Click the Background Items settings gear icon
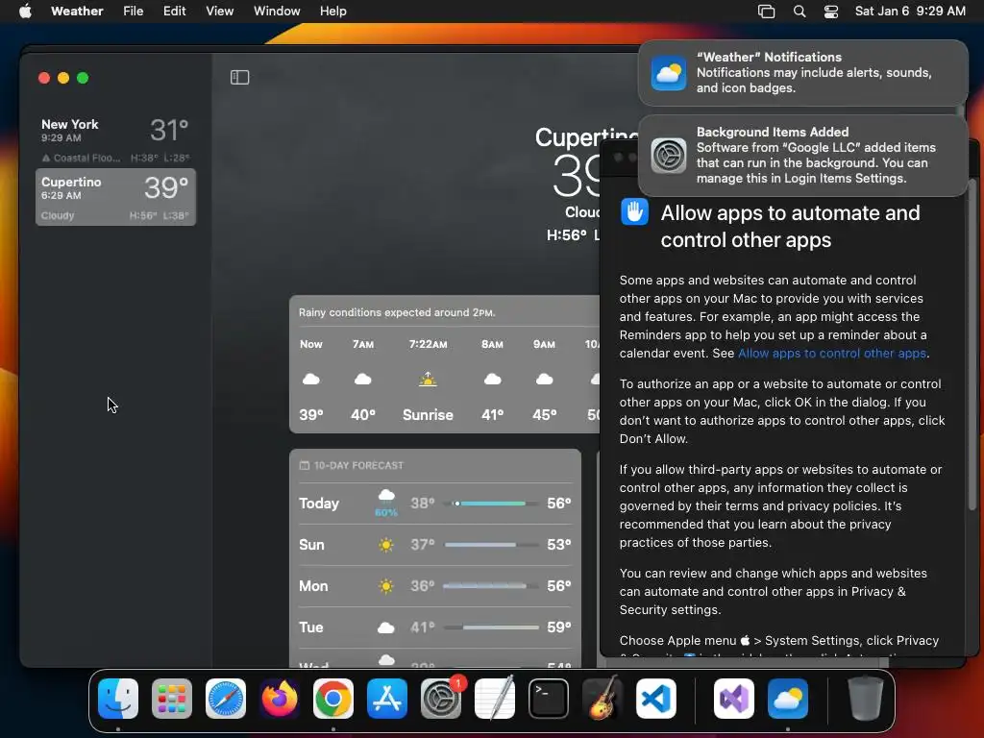 pos(669,155)
